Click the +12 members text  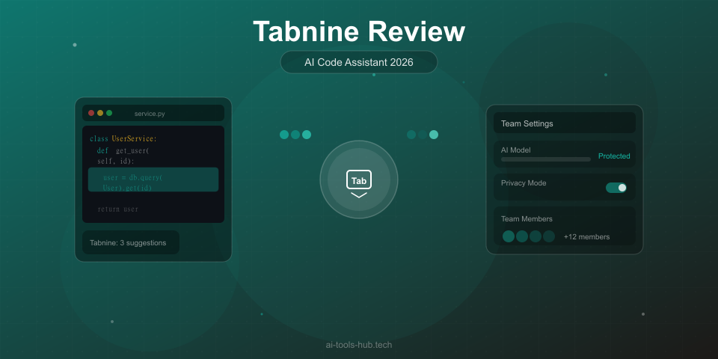pos(586,237)
